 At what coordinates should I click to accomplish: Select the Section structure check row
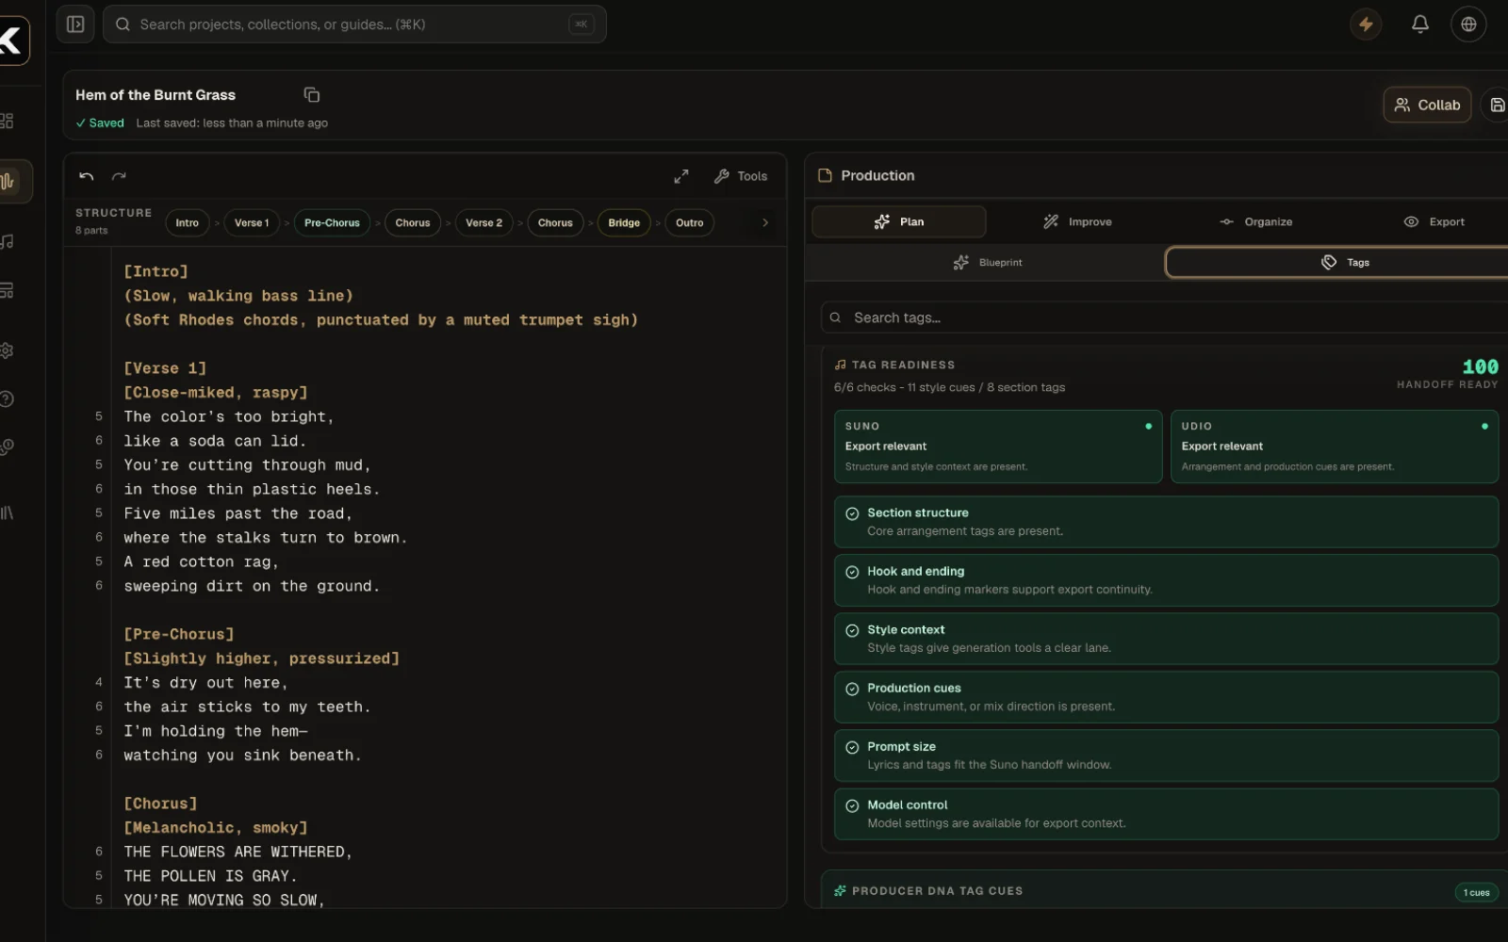(x=1166, y=522)
